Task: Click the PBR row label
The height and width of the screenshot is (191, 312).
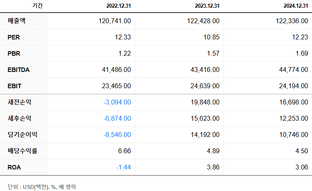Action: (14, 53)
